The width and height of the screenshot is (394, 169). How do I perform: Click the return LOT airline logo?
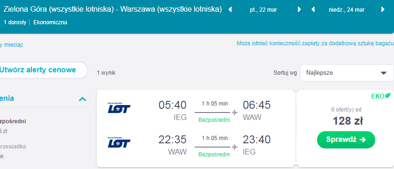119,142
